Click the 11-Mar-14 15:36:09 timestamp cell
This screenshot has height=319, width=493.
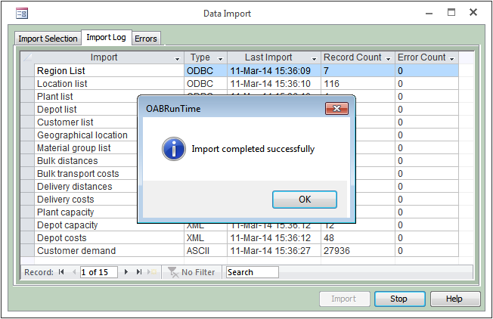tap(274, 71)
